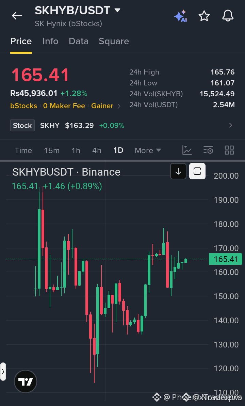
Task: Open chart indicators line-graph icon
Action: point(187,150)
